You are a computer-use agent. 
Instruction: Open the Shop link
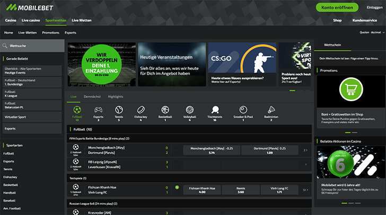tap(337, 21)
